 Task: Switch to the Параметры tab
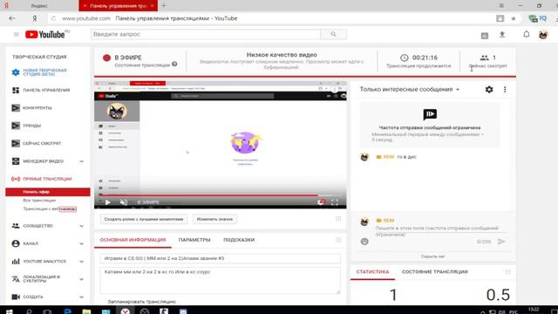(194, 240)
